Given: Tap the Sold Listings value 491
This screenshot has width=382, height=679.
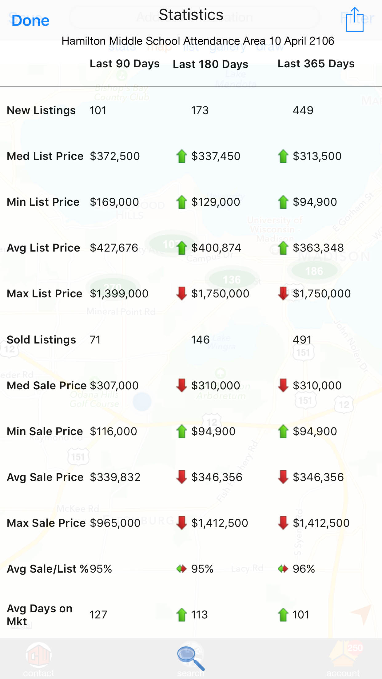Looking at the screenshot, I should 302,340.
